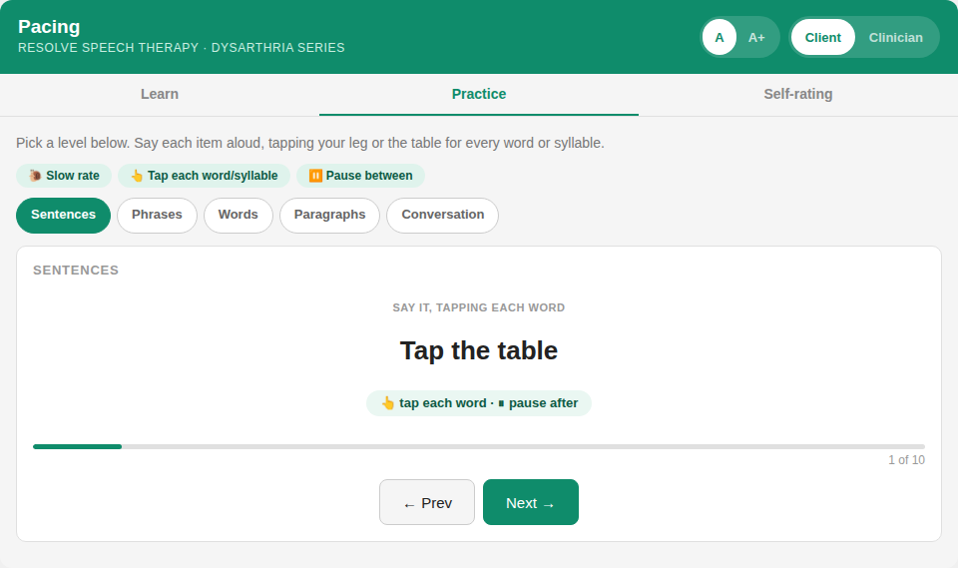
Task: Click the Slow rate chip
Action: click(x=64, y=176)
